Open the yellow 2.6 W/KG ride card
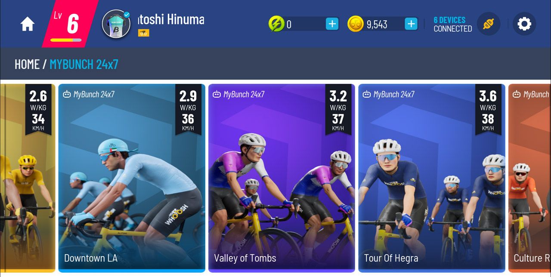Image resolution: width=551 pixels, height=277 pixels. click(28, 178)
